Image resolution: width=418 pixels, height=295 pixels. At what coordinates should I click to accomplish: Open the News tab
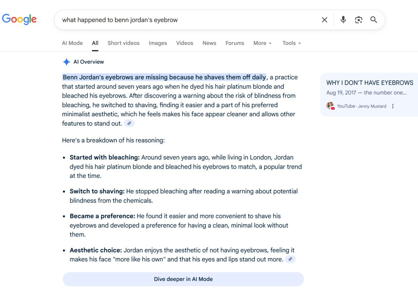[209, 43]
